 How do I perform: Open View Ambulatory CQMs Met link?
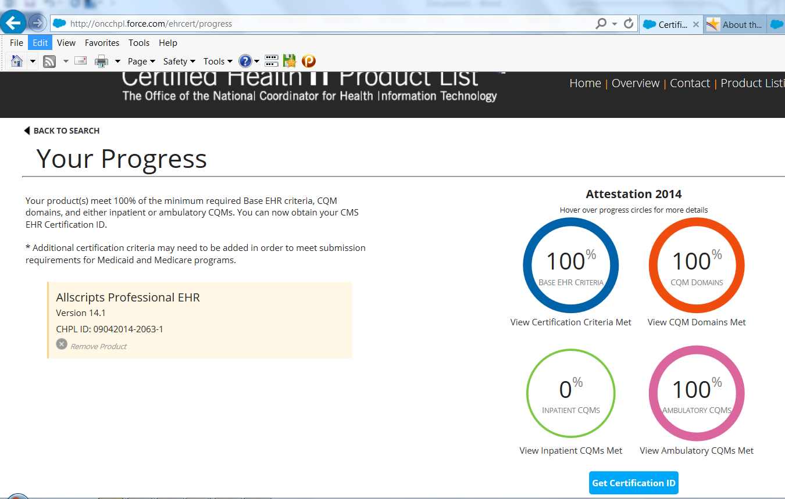coord(697,451)
